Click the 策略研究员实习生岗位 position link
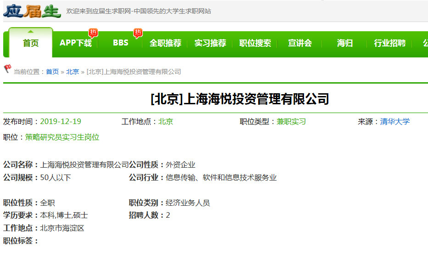The height and width of the screenshot is (260, 428). pyautogui.click(x=62, y=137)
